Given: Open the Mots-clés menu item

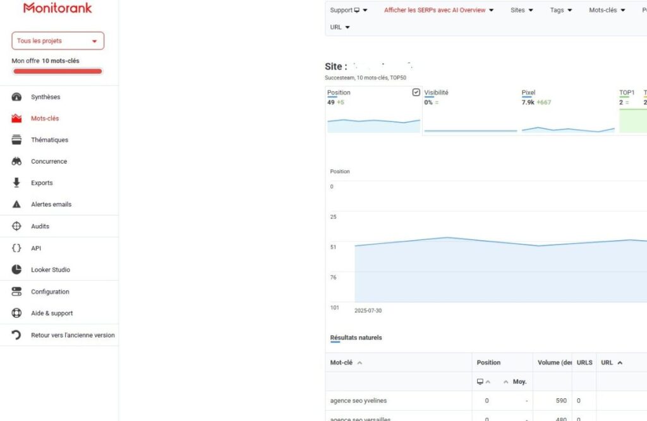Looking at the screenshot, I should pos(45,118).
